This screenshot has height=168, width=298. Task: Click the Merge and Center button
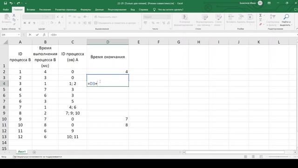click(x=115, y=23)
